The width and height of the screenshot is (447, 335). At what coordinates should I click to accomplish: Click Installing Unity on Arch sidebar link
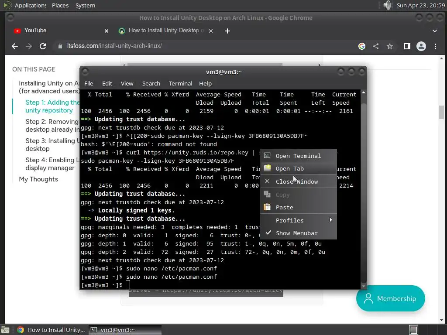(x=49, y=87)
